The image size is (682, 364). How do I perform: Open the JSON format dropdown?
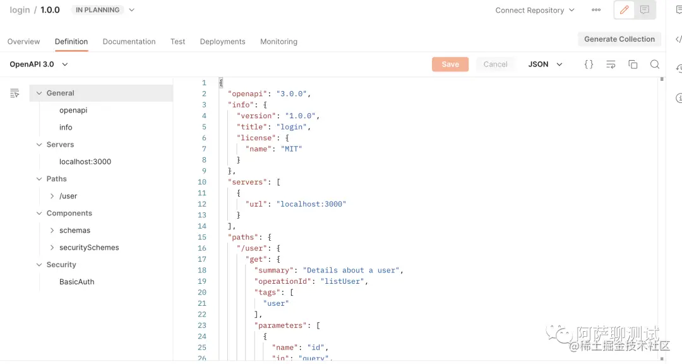coord(545,64)
